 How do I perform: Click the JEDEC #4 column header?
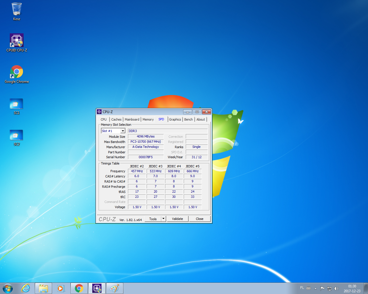tap(174, 166)
